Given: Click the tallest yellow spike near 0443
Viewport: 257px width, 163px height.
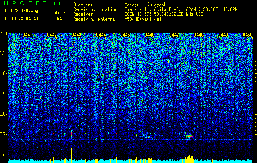Looking at the screenshot, I should pyautogui.click(x=71, y=156).
